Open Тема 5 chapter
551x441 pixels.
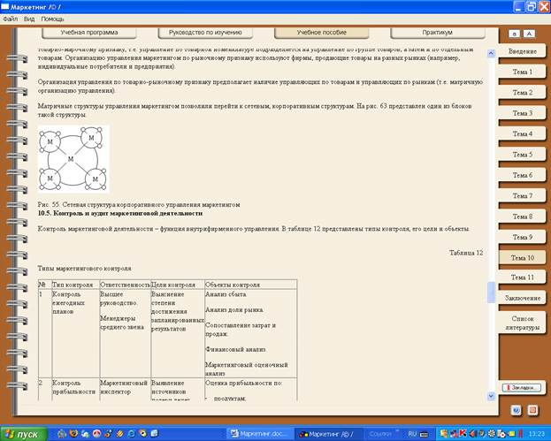tap(523, 155)
